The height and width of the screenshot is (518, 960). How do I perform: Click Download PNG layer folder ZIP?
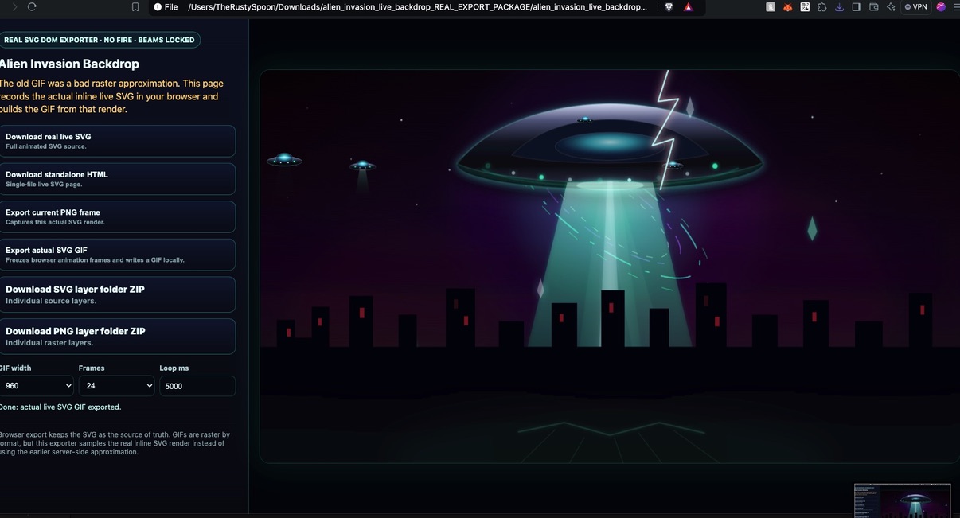116,336
